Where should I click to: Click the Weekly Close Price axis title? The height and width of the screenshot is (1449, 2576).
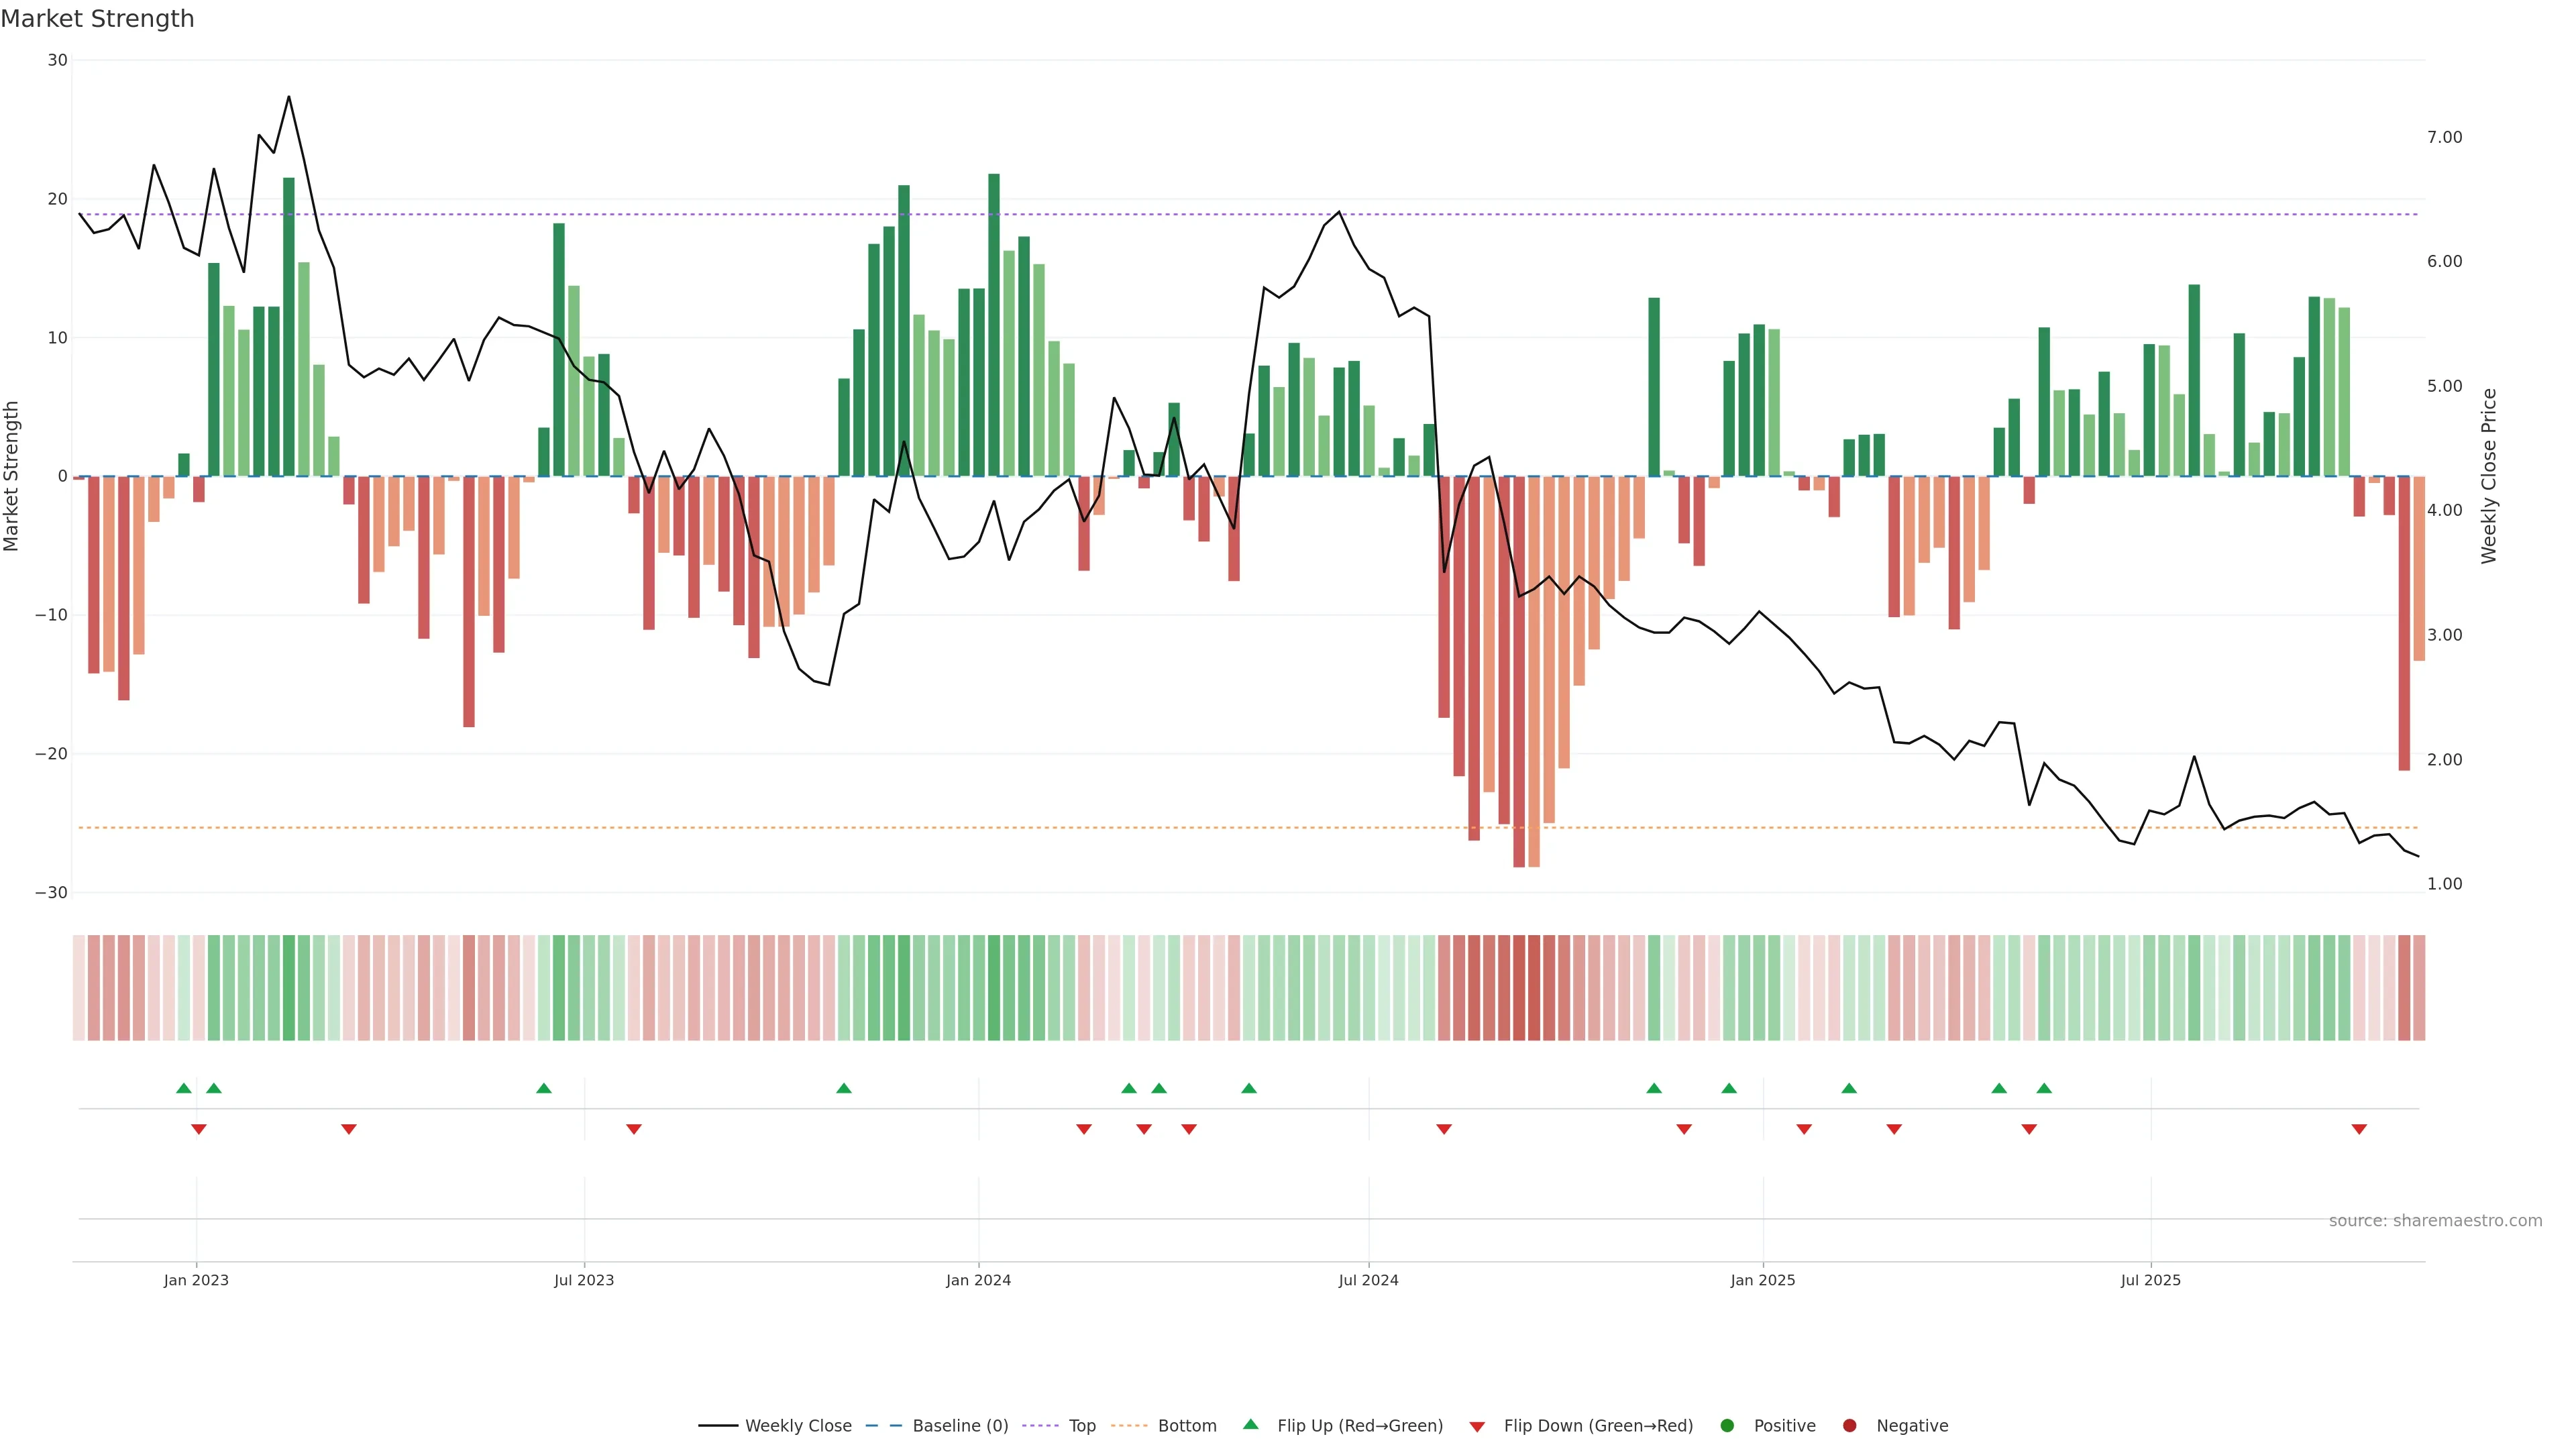click(x=2489, y=476)
